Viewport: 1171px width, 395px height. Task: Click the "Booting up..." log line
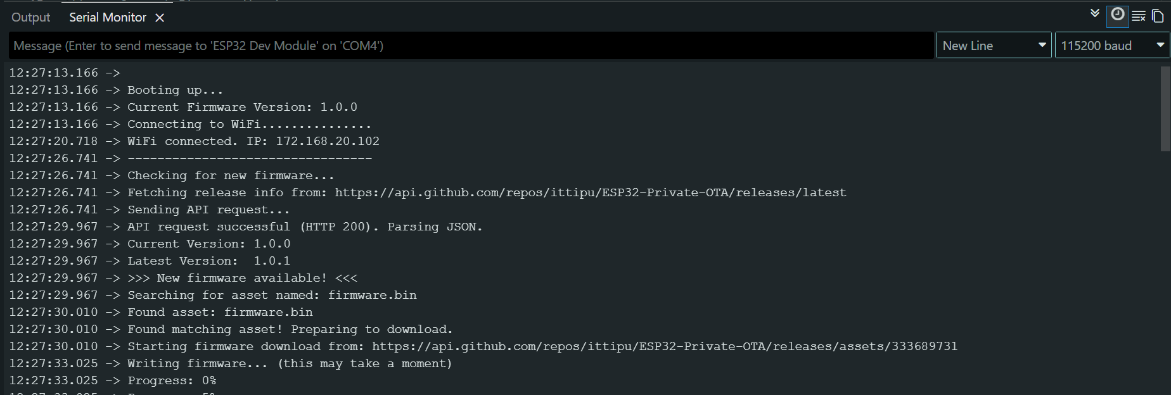(175, 90)
